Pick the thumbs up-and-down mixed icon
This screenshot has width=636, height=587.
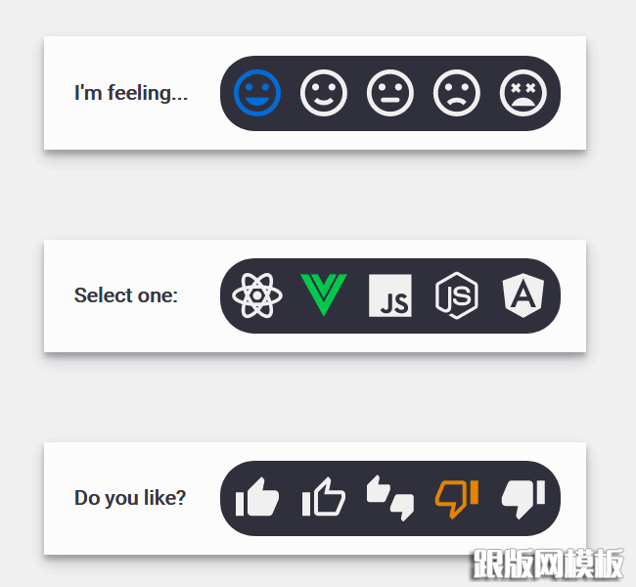390,498
